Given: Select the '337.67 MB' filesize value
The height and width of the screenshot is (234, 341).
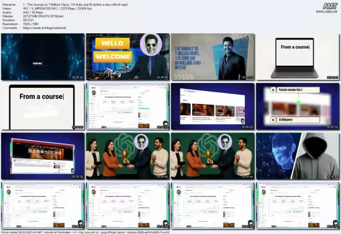Looking at the screenshot, I should click(x=43, y=16).
